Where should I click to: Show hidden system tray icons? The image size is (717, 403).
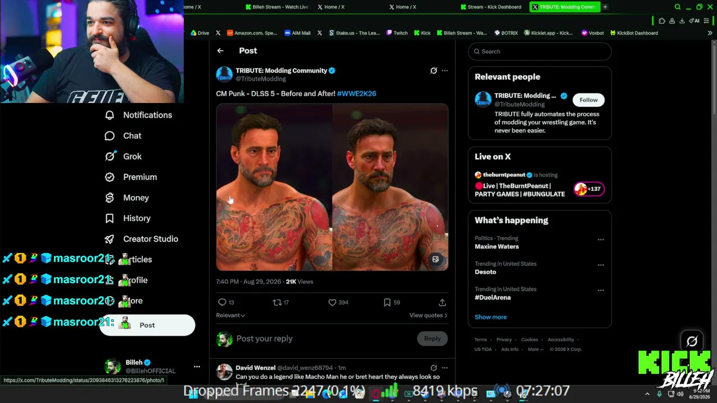(x=647, y=394)
